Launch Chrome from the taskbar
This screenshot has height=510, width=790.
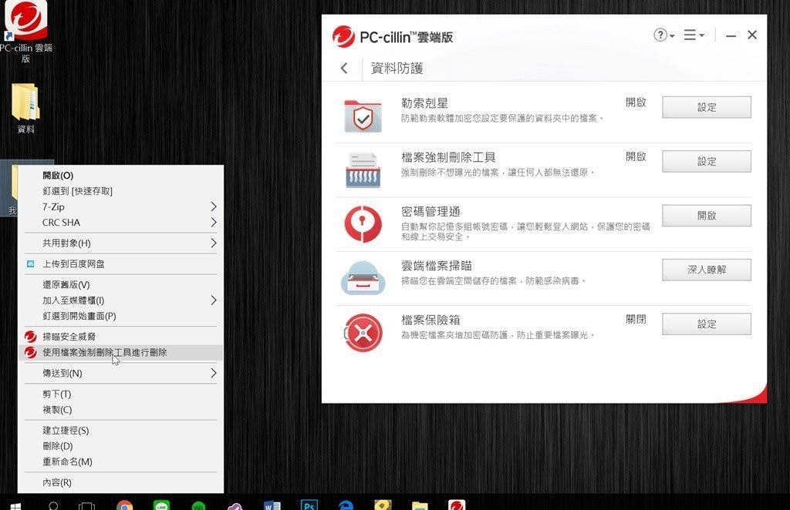pyautogui.click(x=124, y=505)
